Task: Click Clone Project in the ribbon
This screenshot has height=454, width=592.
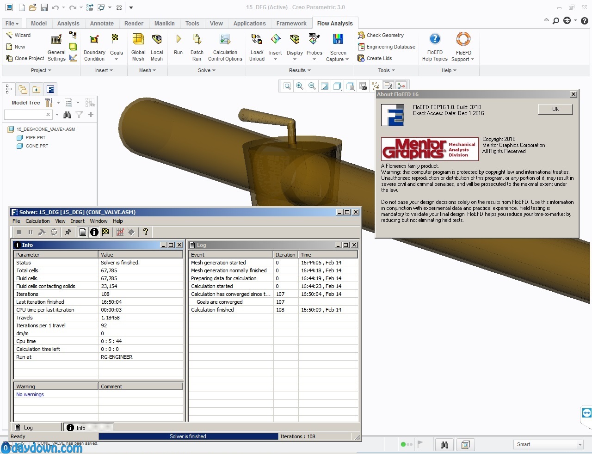Action: (x=25, y=58)
